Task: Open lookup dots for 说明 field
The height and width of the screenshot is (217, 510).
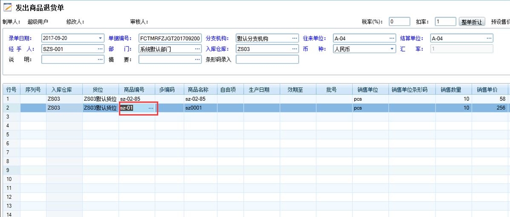Action: 100,60
